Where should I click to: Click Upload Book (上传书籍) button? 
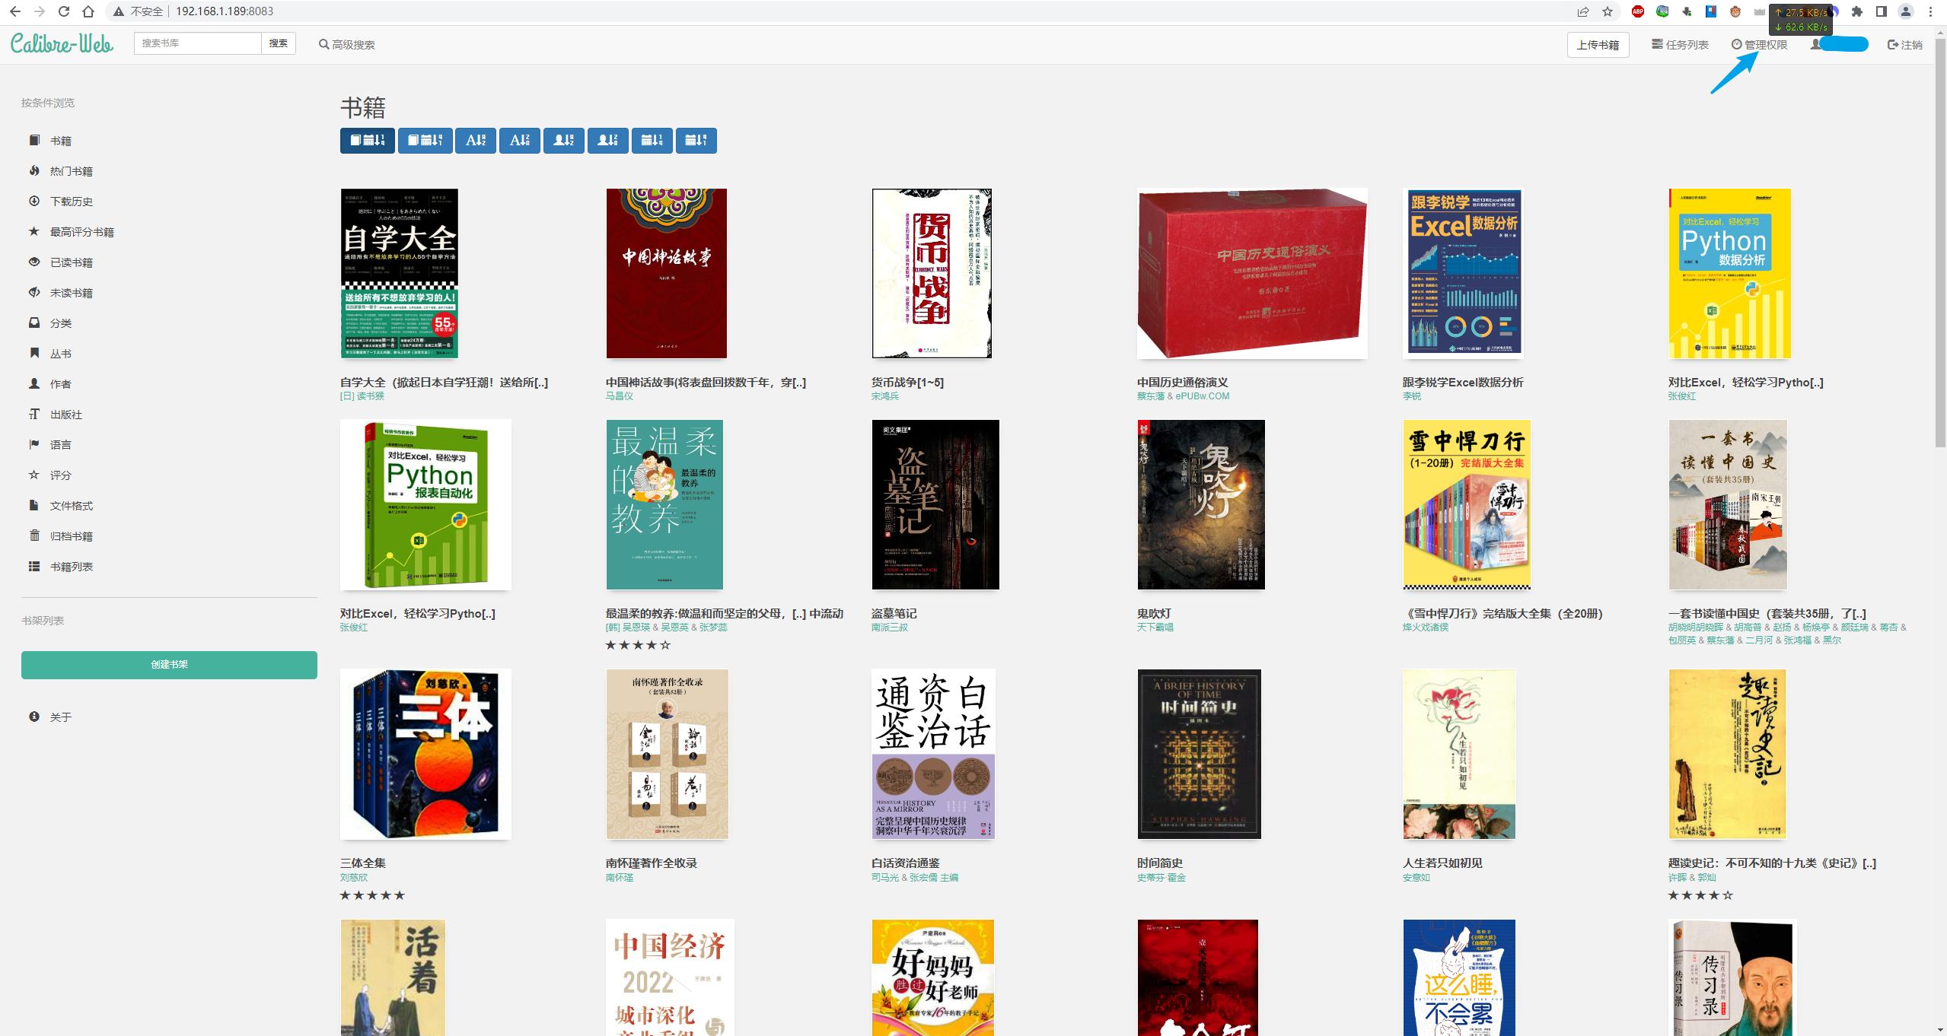tap(1598, 45)
